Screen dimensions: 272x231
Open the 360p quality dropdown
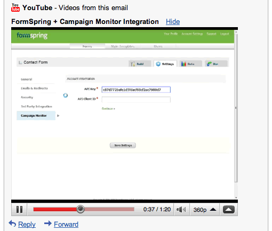(205, 210)
